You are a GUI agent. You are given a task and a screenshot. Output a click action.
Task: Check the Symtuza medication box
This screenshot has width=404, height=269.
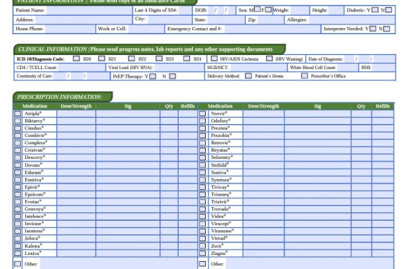203,180
